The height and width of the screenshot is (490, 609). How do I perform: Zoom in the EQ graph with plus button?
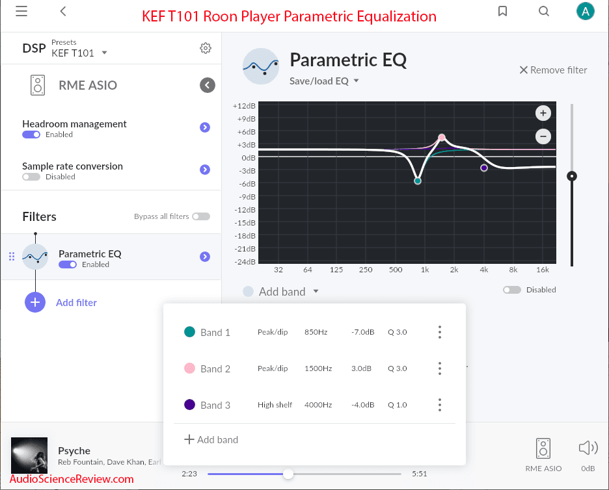click(543, 113)
